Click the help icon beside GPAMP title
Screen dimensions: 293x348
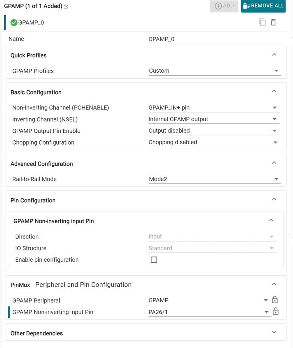66,7
